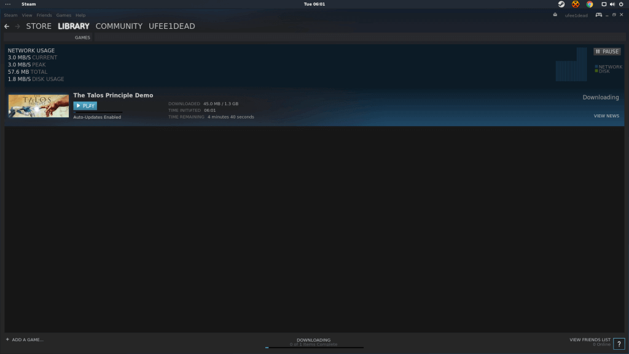Click the 45.0 MB / 1.3 GB value
This screenshot has width=629, height=354.
(x=221, y=103)
